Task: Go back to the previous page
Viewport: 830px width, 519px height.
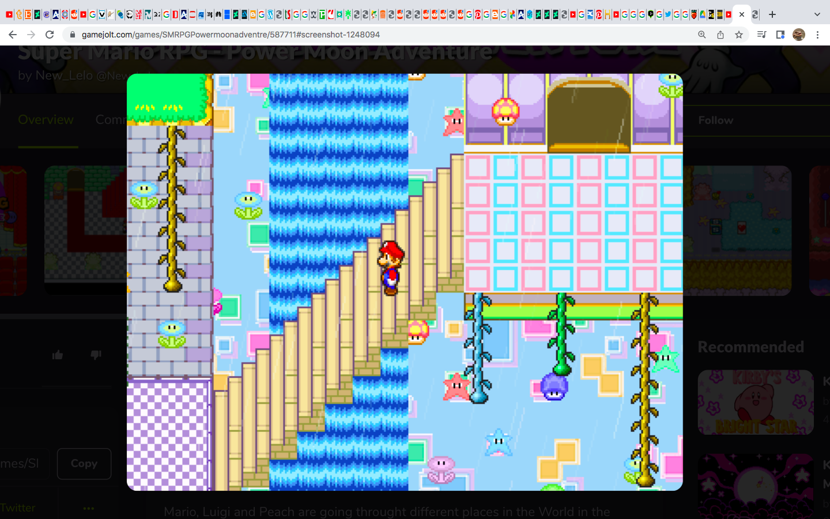Action: pos(13,35)
